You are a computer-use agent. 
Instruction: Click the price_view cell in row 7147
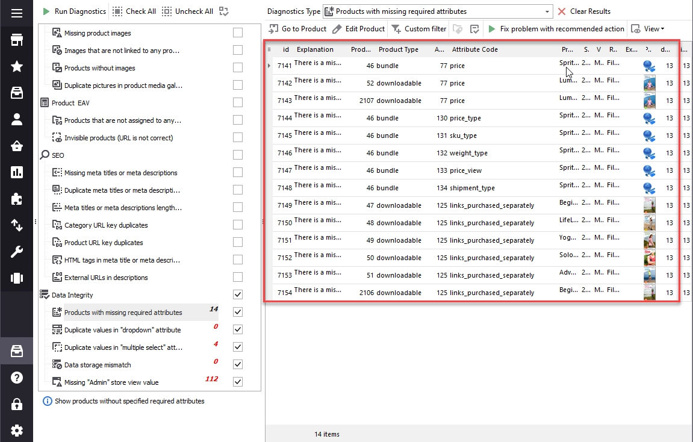coord(465,170)
